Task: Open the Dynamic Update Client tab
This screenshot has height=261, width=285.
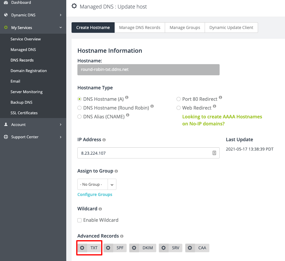Action: 231,28
